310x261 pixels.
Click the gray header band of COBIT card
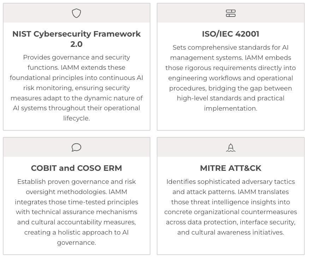click(x=77, y=147)
